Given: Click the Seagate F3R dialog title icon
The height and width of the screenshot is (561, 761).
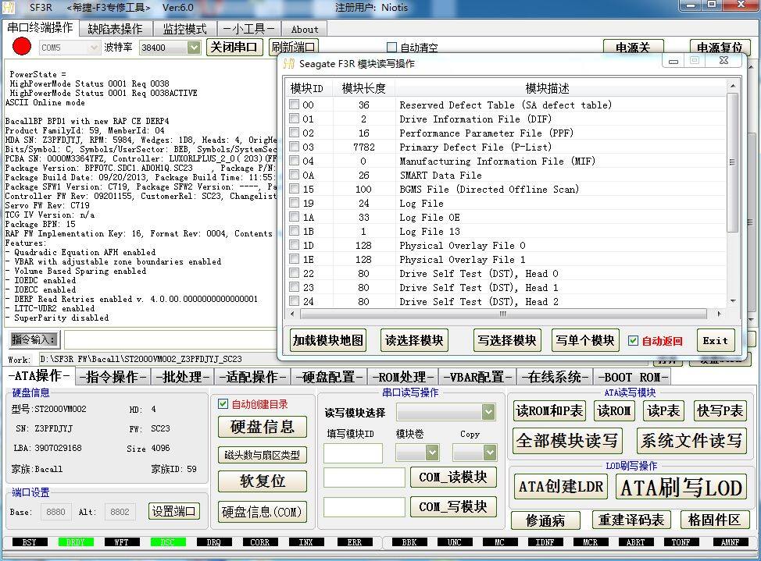Looking at the screenshot, I should (289, 63).
